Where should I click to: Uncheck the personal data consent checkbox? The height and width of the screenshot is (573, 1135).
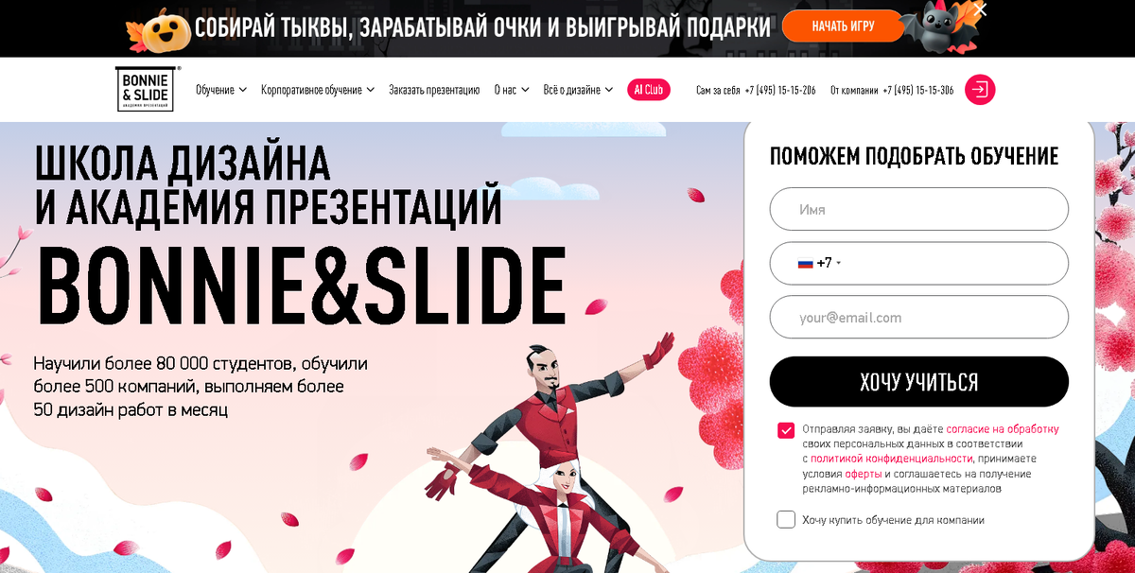(786, 430)
